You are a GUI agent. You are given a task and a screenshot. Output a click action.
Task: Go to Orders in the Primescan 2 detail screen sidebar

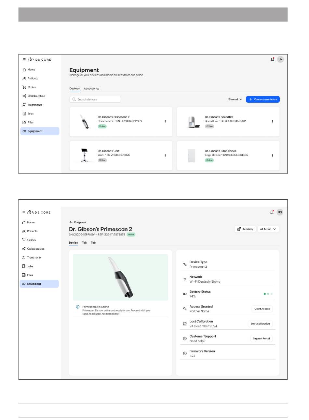(x=29, y=240)
